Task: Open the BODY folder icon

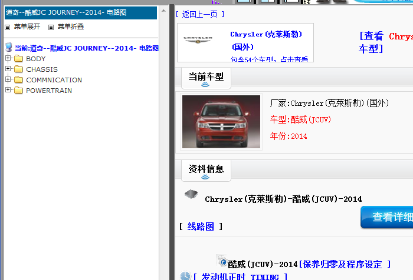Action: point(18,58)
